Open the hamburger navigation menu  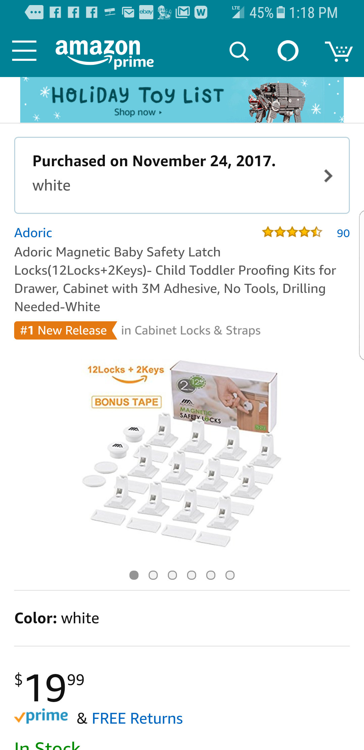pyautogui.click(x=24, y=51)
